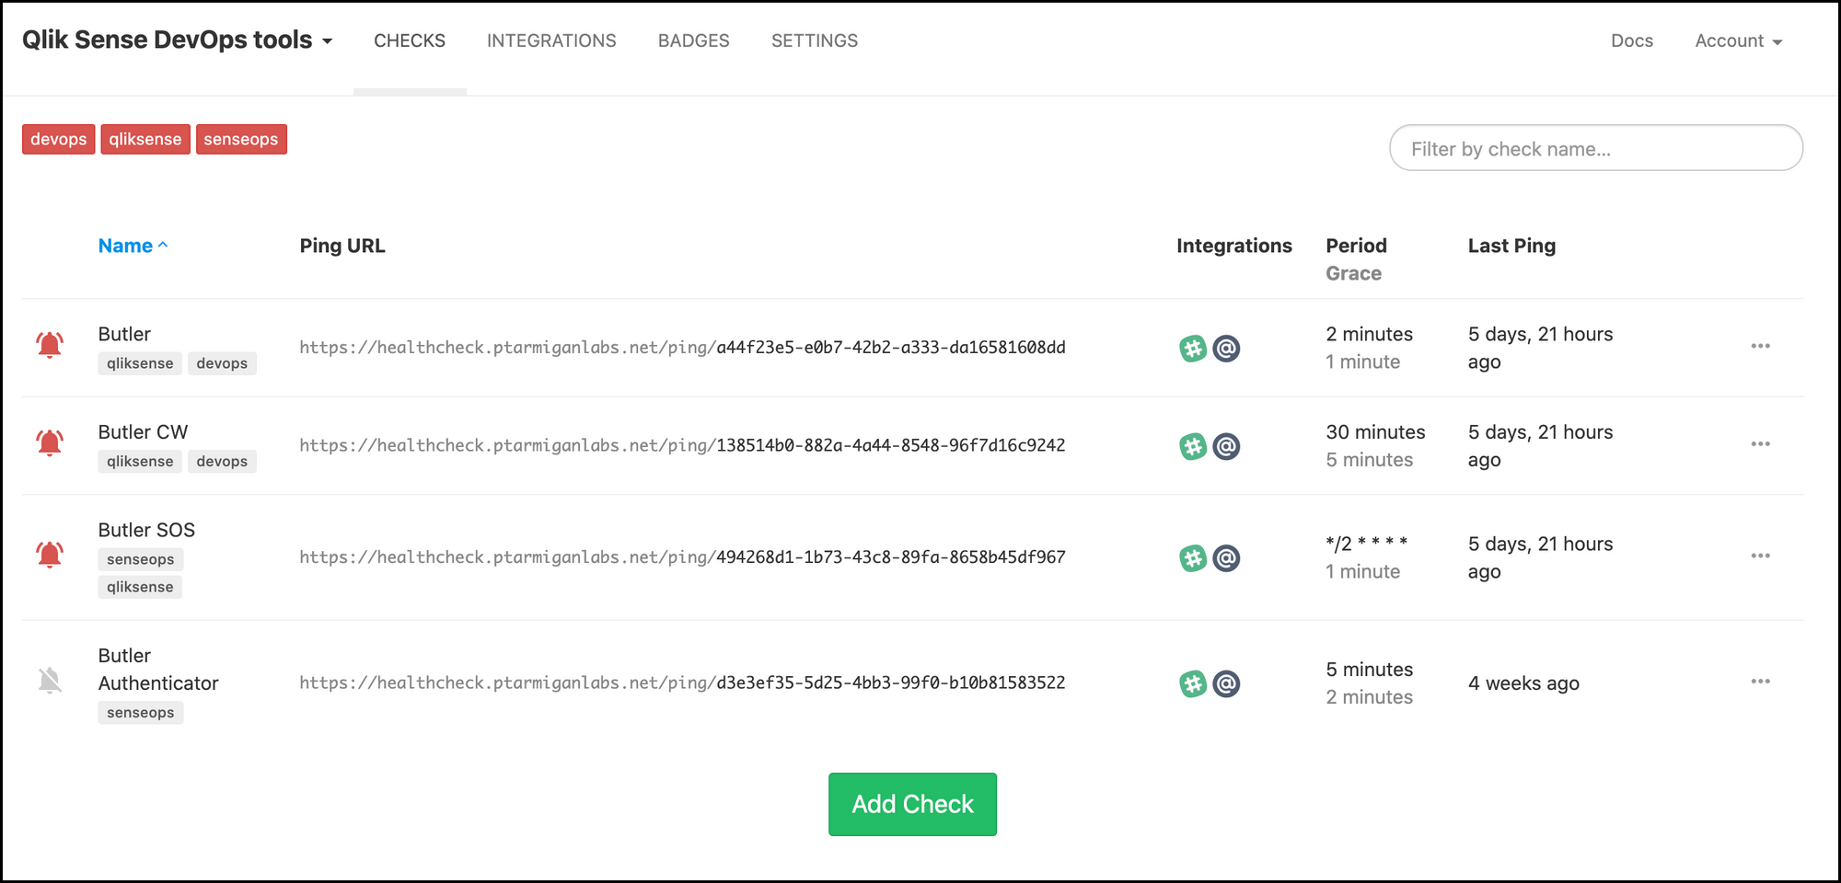Toggle the email integration for Butler CW
Screen dimensions: 1841x883
pyautogui.click(x=1226, y=446)
